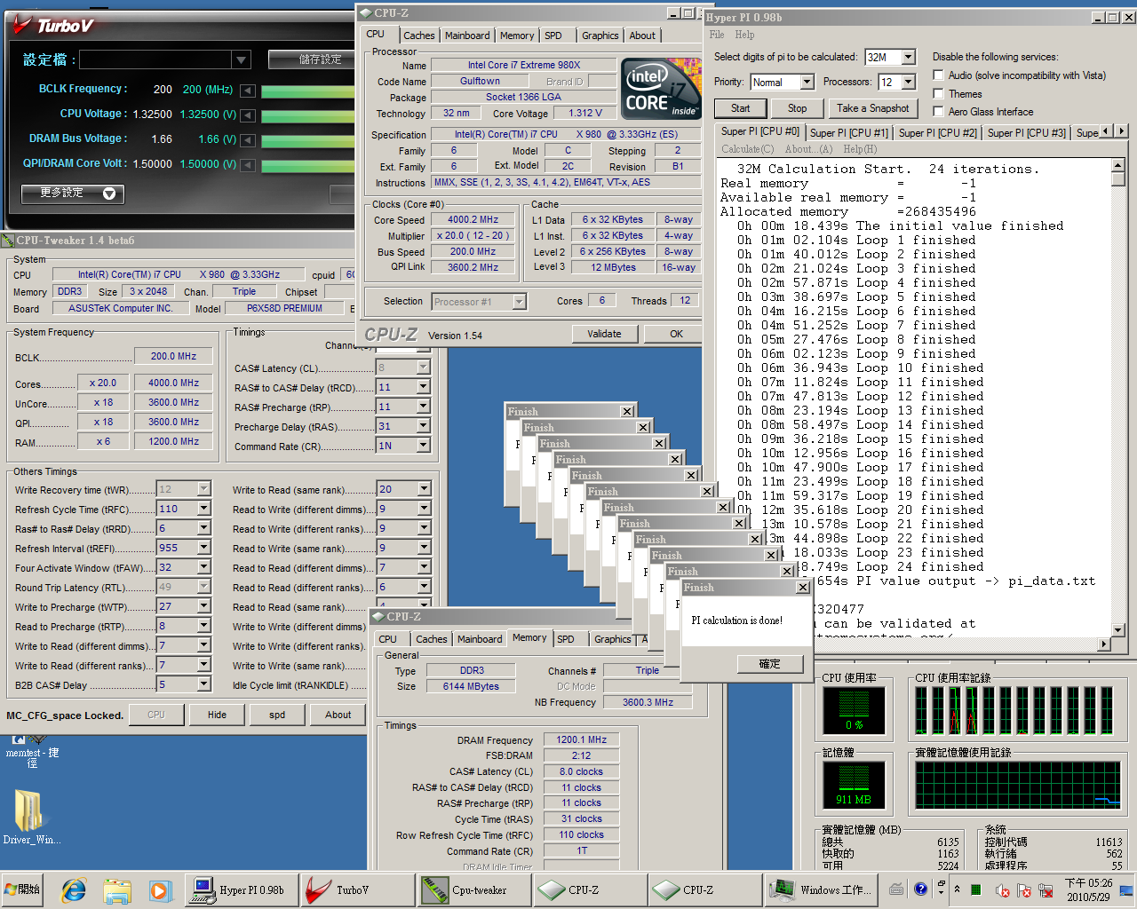
Task: Show hidden system tray icons
Action: pyautogui.click(x=957, y=889)
